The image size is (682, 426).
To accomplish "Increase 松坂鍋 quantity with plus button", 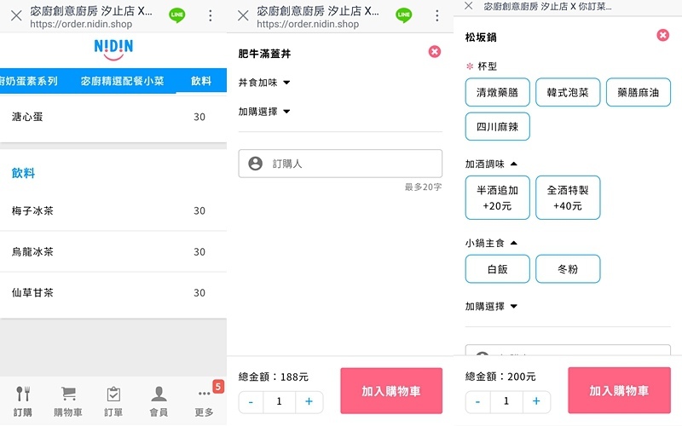I will 536,401.
